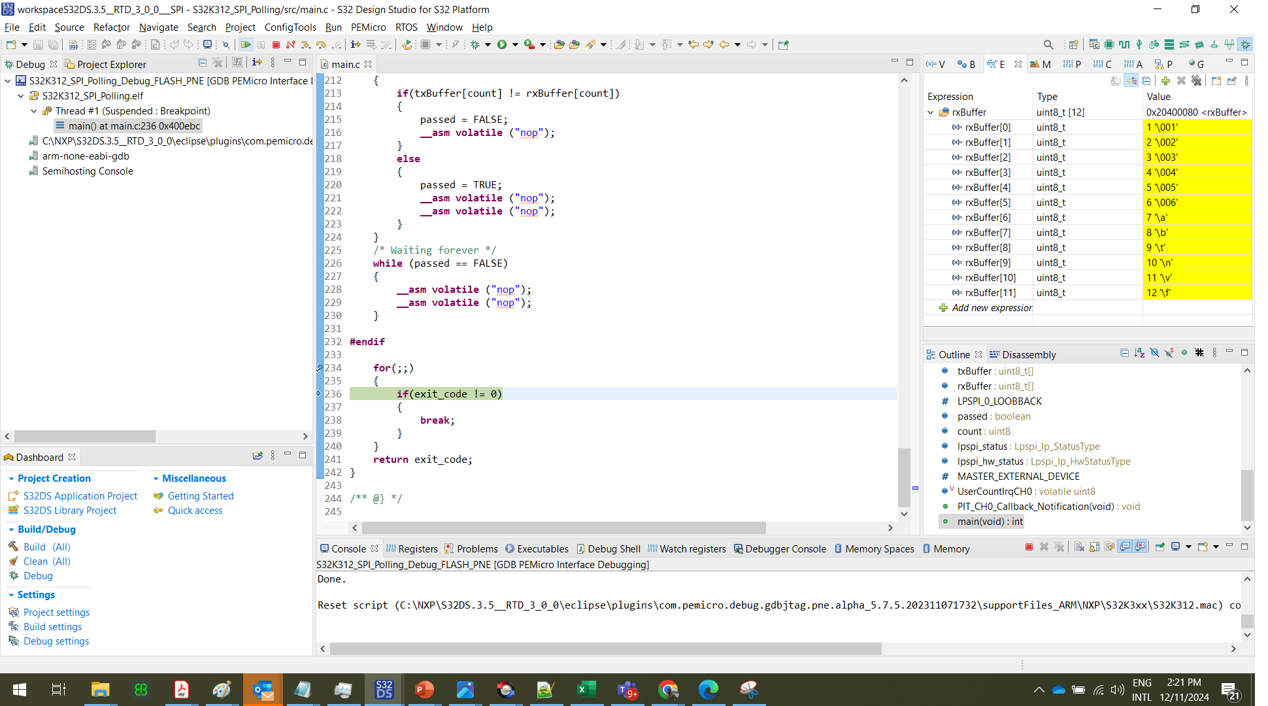Toggle Hide Fields filter in Outline toolbar
Image resolution: width=1268 pixels, height=706 pixels.
pos(1154,353)
